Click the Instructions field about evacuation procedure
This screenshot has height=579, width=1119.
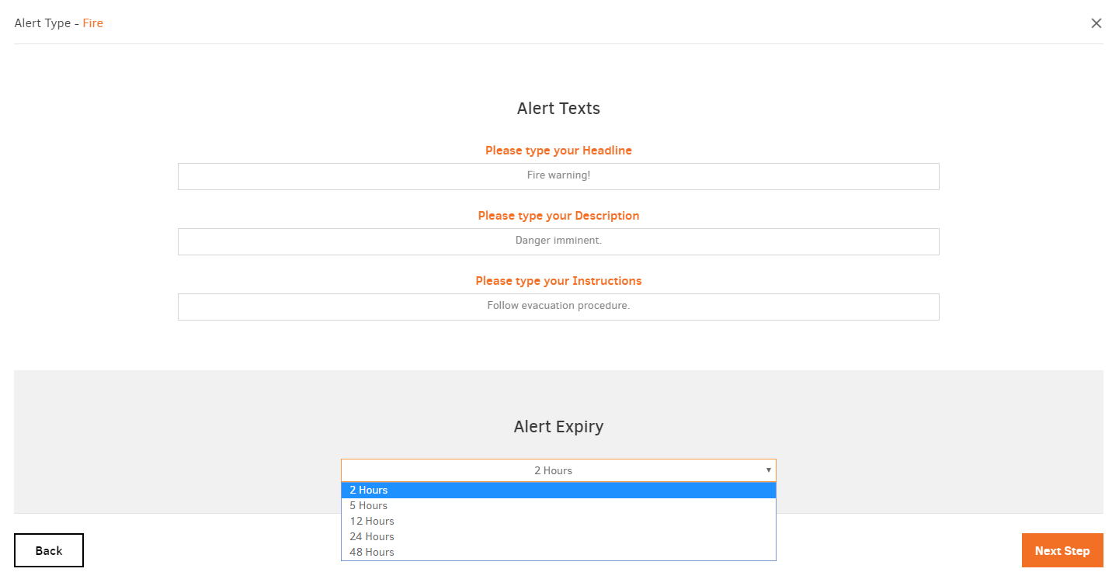click(x=558, y=307)
